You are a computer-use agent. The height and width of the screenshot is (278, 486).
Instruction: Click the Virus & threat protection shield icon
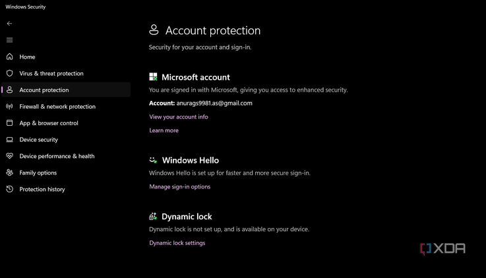tap(10, 73)
